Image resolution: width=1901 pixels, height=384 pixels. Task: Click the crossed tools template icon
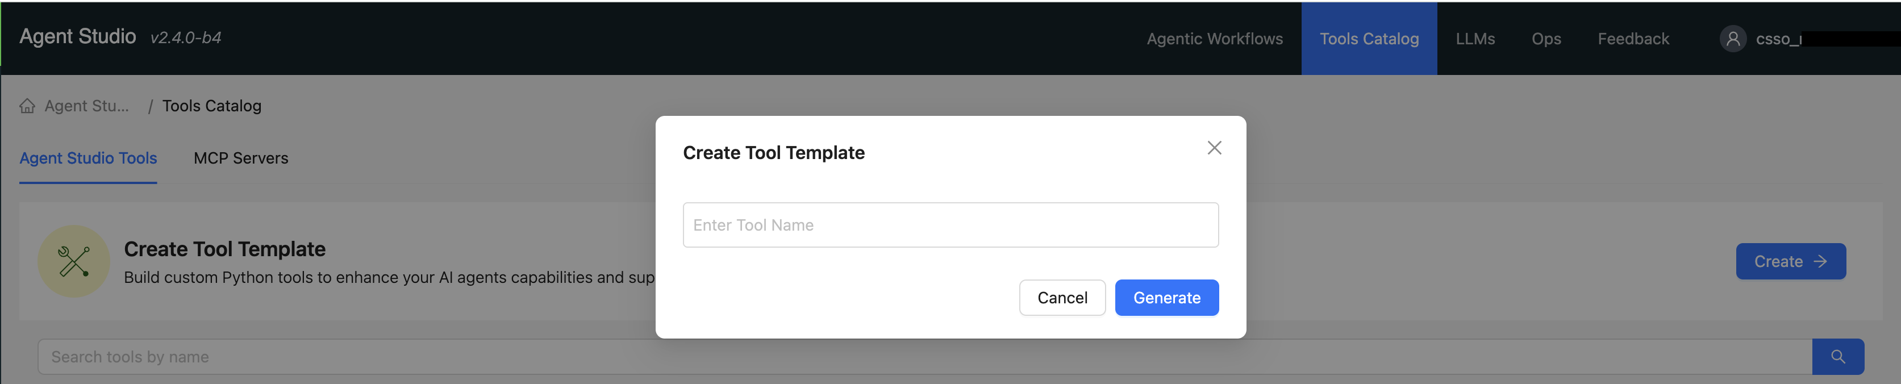(74, 261)
